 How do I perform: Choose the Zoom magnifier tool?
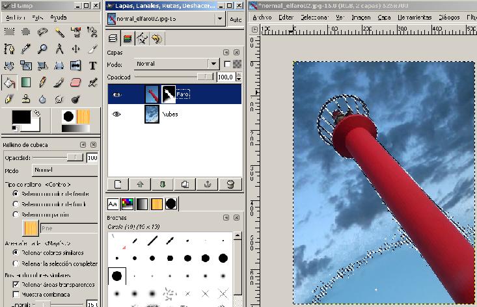[42, 49]
